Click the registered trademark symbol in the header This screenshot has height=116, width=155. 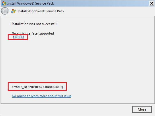pyautogui.click(x=43, y=11)
